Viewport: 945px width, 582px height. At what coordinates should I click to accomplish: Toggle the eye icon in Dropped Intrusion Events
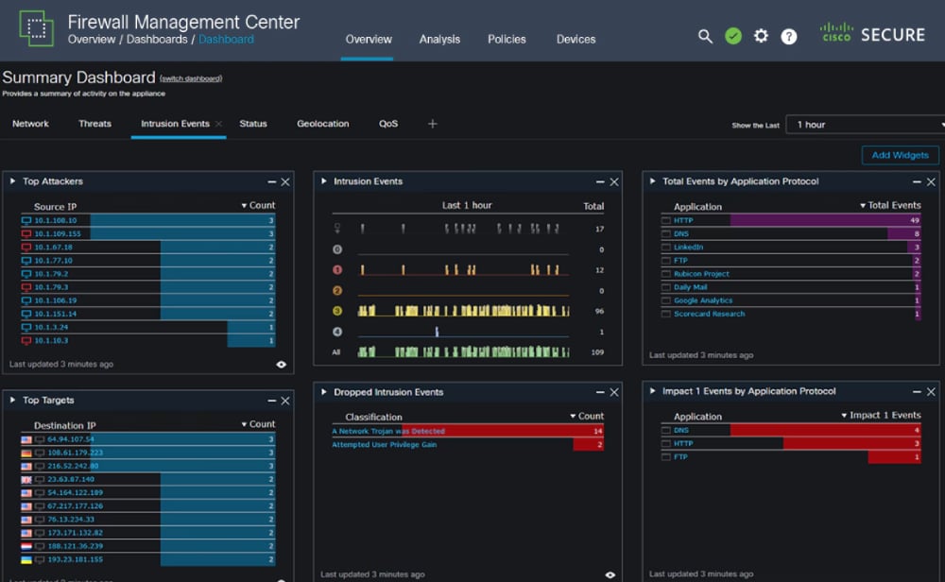pos(610,574)
